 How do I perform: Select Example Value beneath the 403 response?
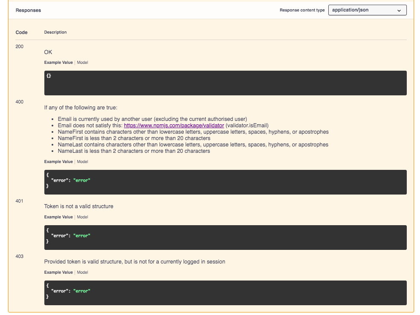(x=58, y=272)
